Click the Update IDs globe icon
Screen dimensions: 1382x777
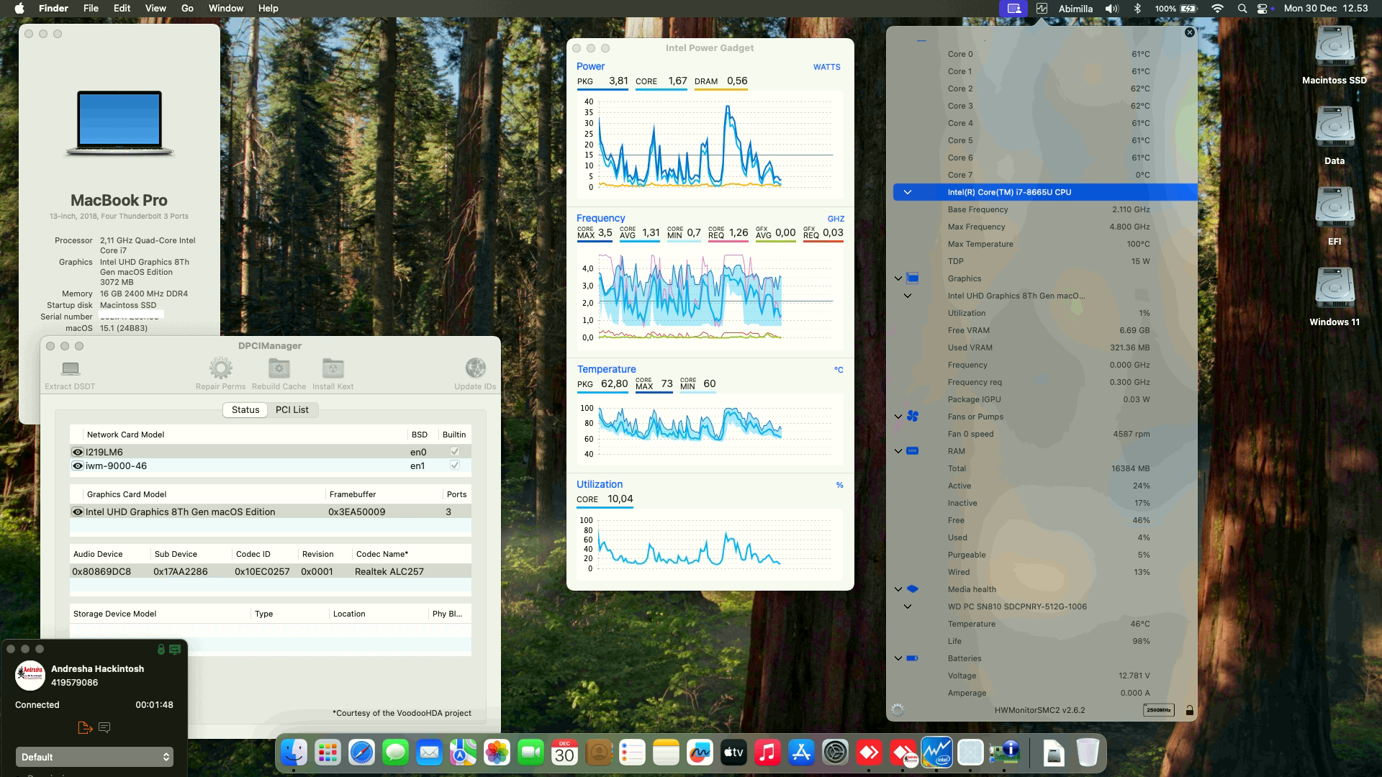click(475, 368)
